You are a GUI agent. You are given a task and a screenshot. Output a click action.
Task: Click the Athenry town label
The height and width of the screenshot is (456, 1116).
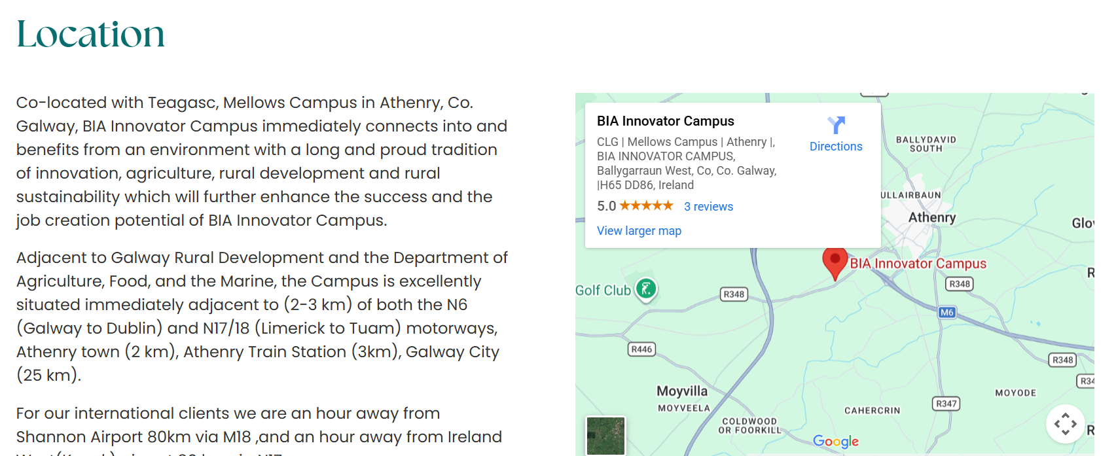coord(932,217)
